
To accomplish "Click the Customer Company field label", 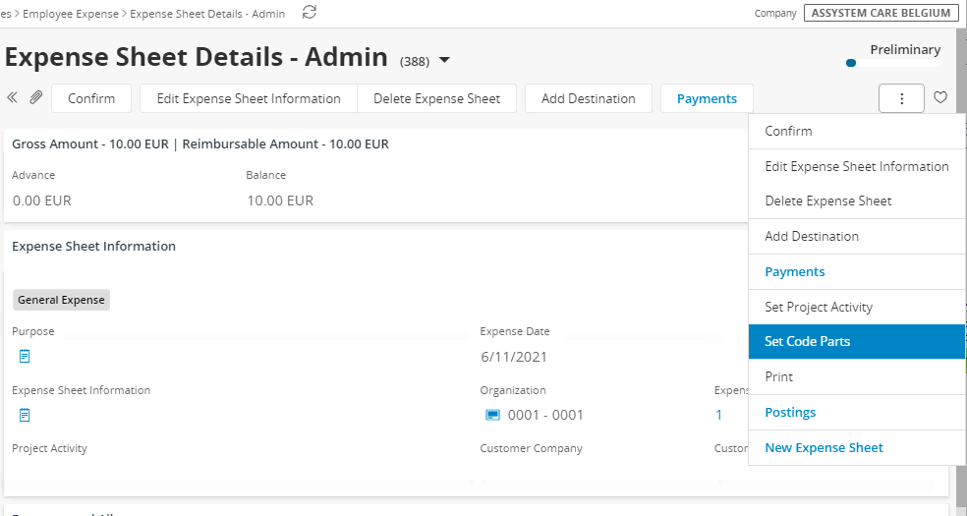I will [x=531, y=448].
